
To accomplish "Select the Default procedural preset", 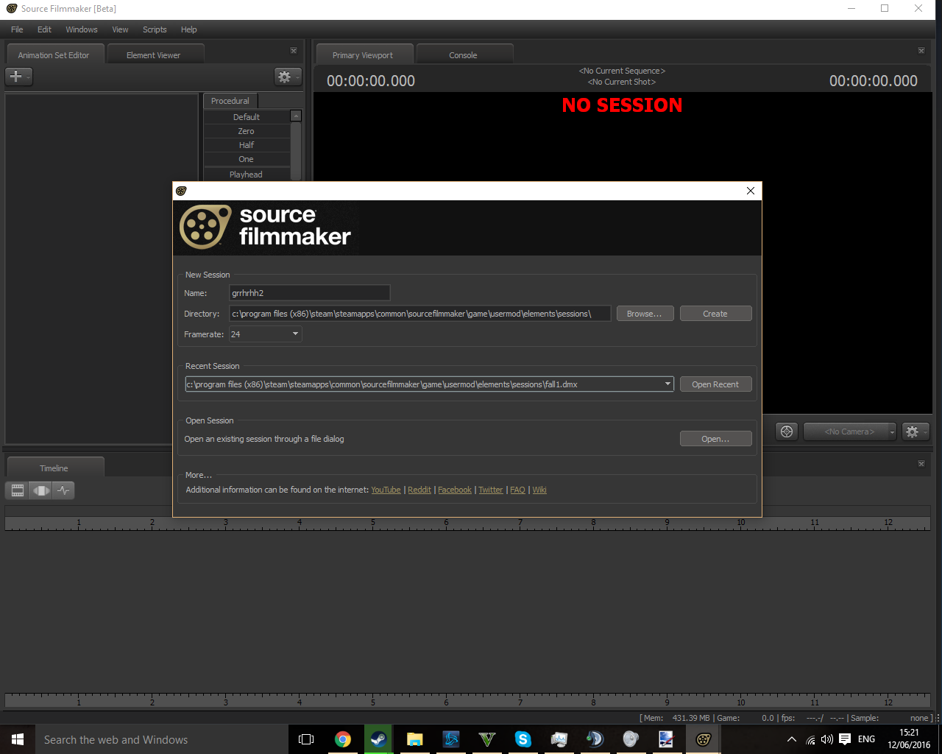I will click(x=247, y=117).
